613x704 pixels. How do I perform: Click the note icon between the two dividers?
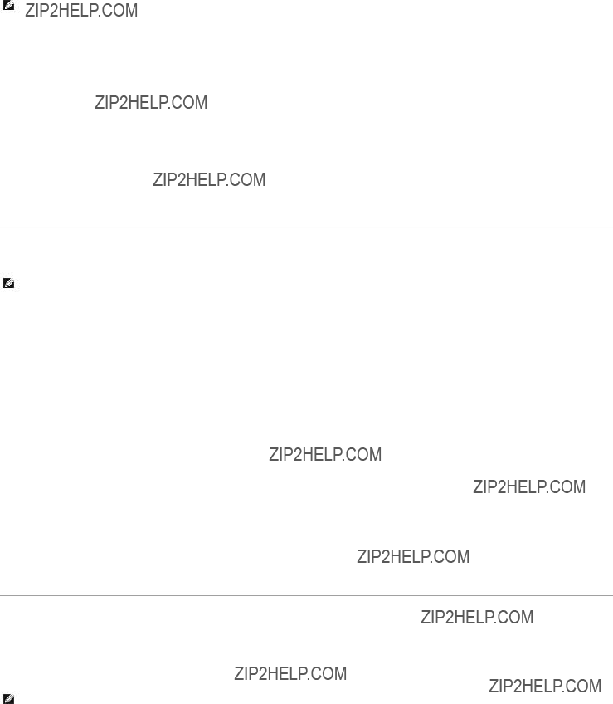coord(8,283)
